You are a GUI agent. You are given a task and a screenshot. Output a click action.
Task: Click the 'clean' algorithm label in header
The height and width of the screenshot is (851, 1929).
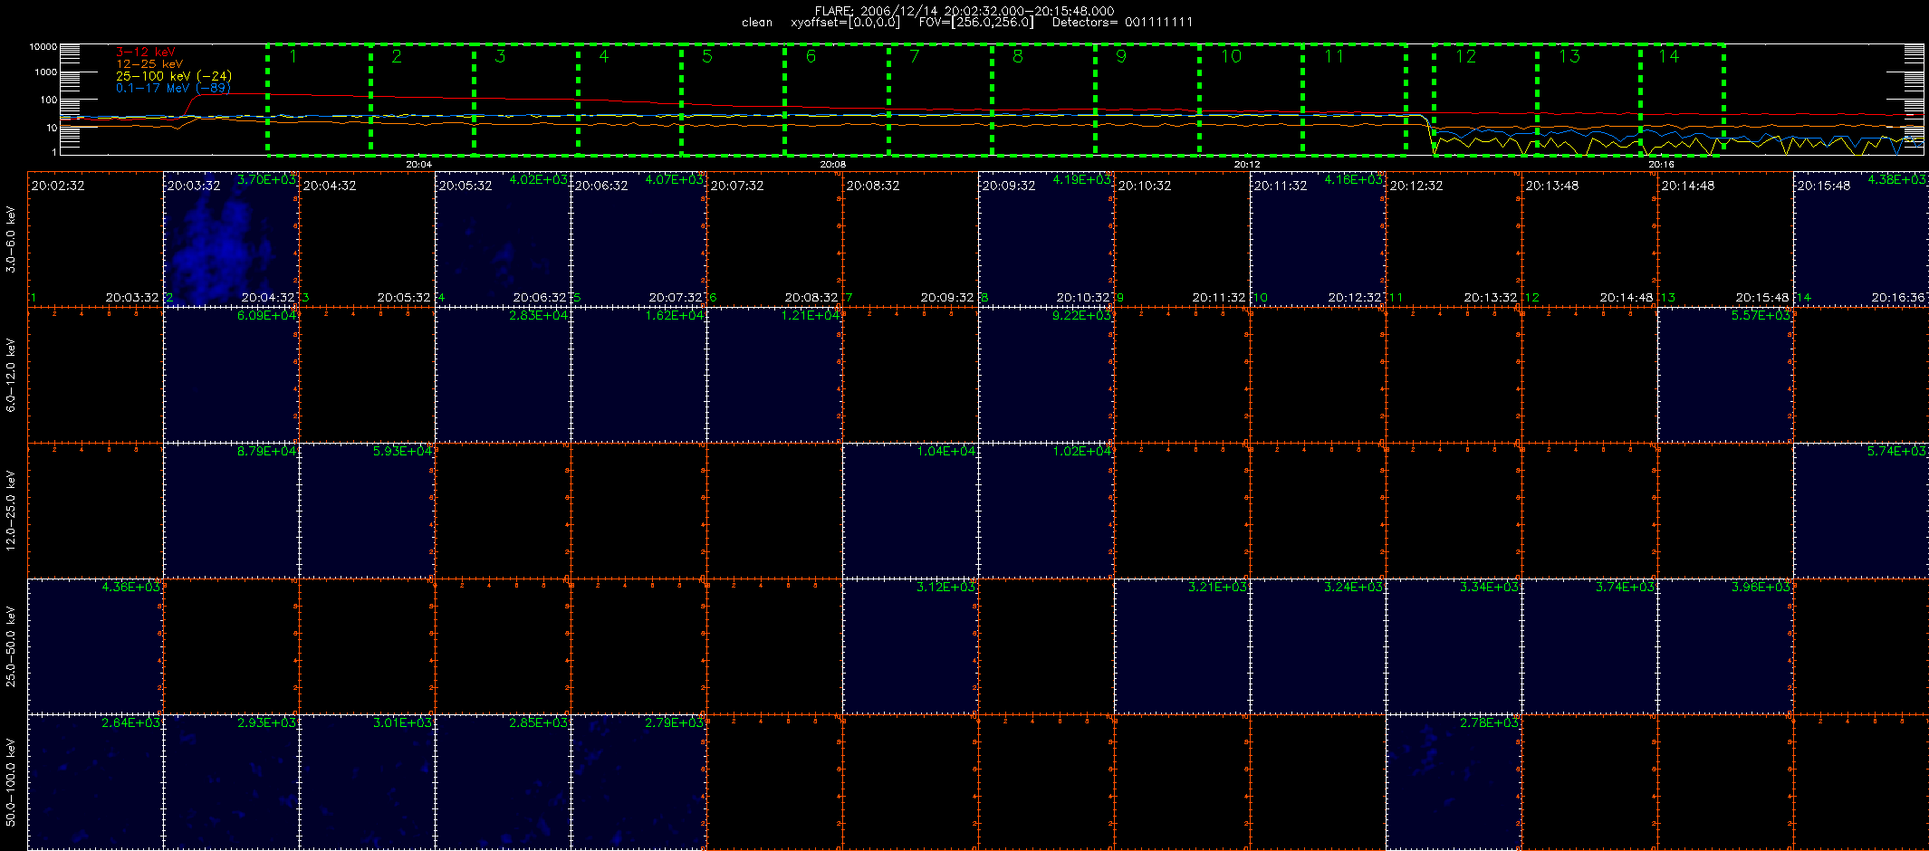click(757, 23)
